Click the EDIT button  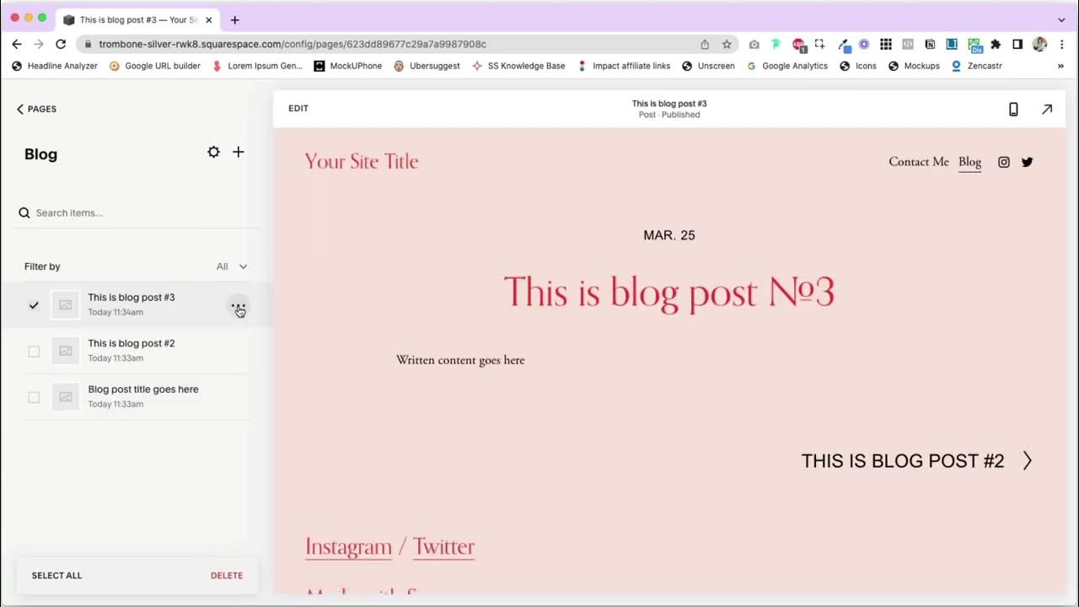[x=298, y=108]
